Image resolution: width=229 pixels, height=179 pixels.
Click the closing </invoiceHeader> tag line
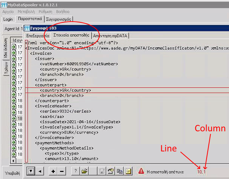tap(54, 138)
